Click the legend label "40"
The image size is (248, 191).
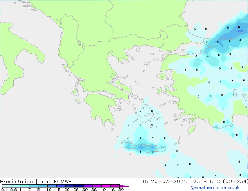103,189
